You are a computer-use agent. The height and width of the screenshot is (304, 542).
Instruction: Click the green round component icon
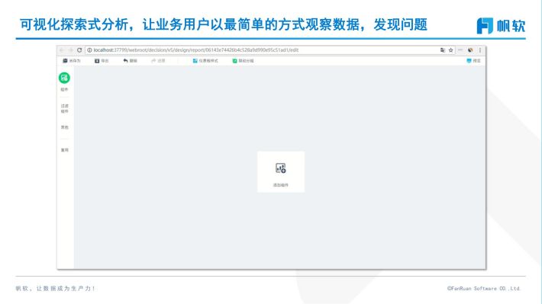tap(64, 78)
